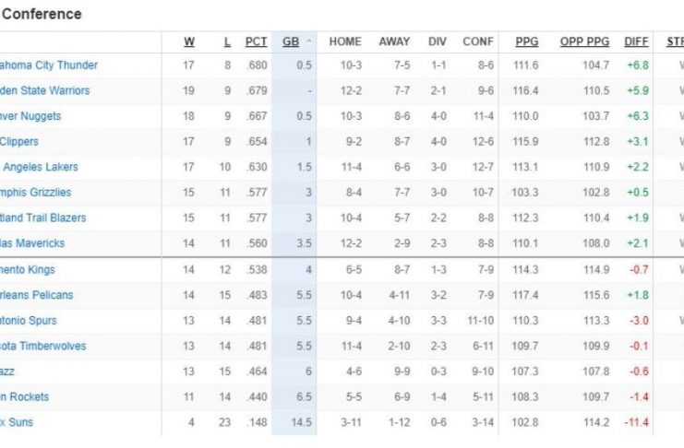Screen dimensions: 684x448
Task: Open Minnesota Timberwolves team page
Action: 43,346
